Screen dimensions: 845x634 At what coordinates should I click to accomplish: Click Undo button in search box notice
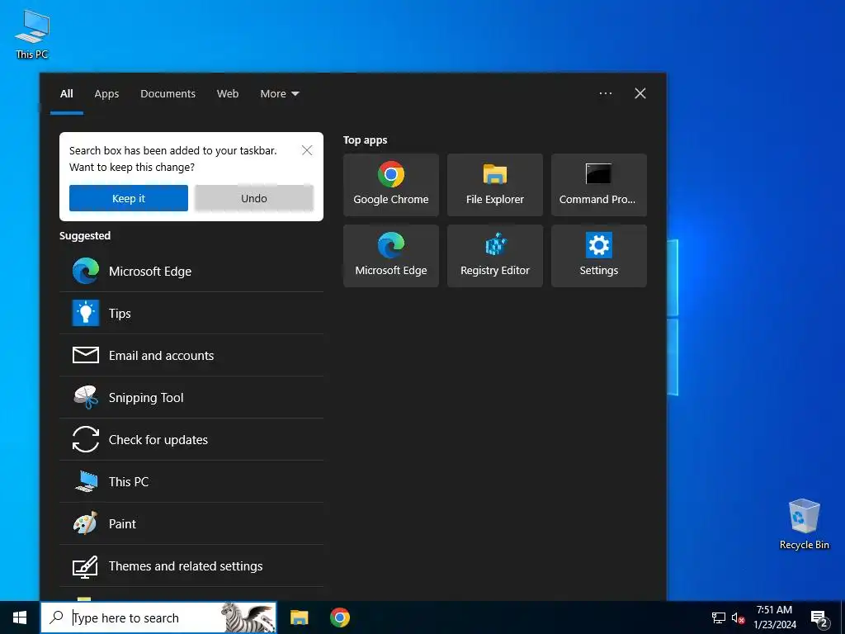point(254,198)
